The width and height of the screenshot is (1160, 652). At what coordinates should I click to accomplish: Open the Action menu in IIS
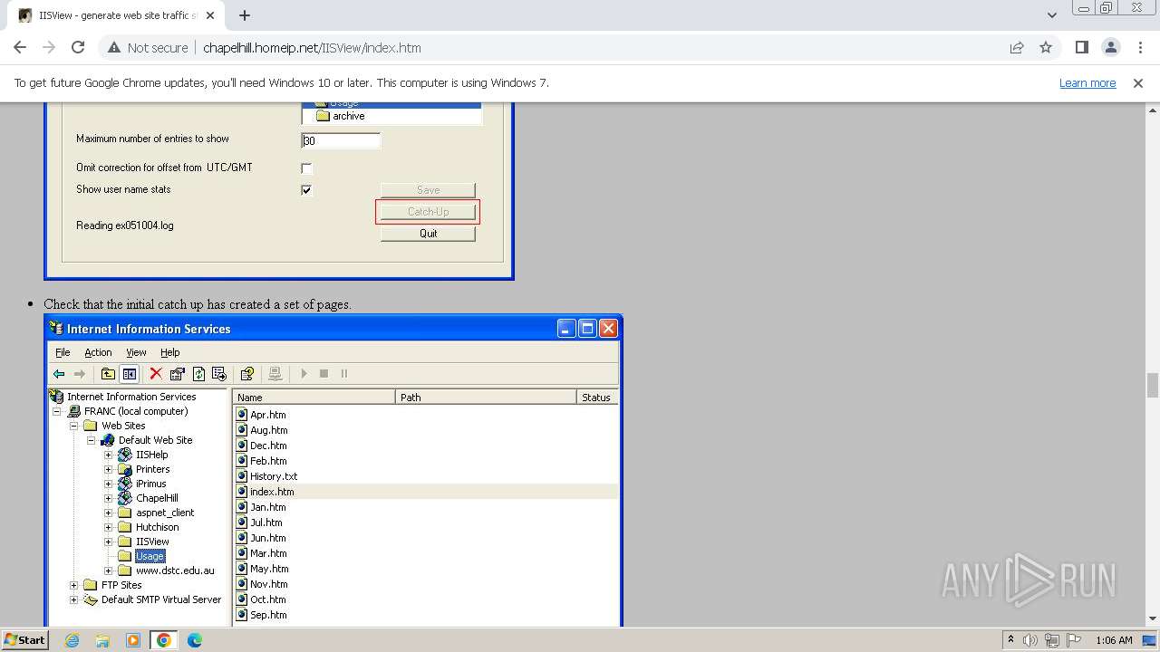(x=98, y=352)
